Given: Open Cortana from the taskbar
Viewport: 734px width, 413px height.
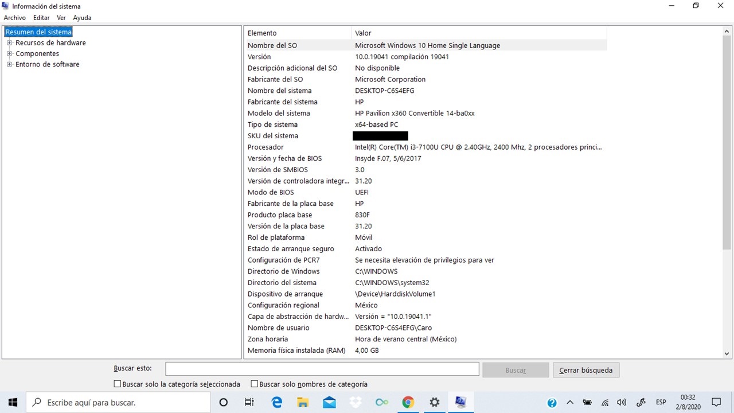Looking at the screenshot, I should pyautogui.click(x=224, y=402).
